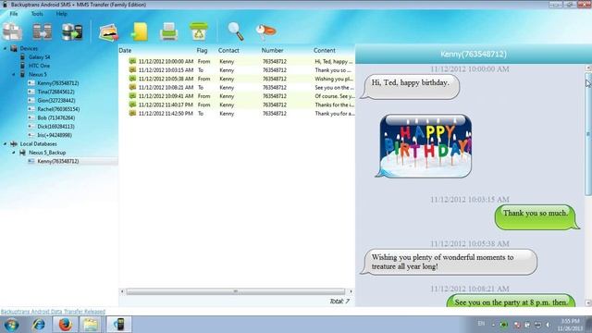
Task: Select Nexus 5_Backup database
Action: pyautogui.click(x=47, y=153)
